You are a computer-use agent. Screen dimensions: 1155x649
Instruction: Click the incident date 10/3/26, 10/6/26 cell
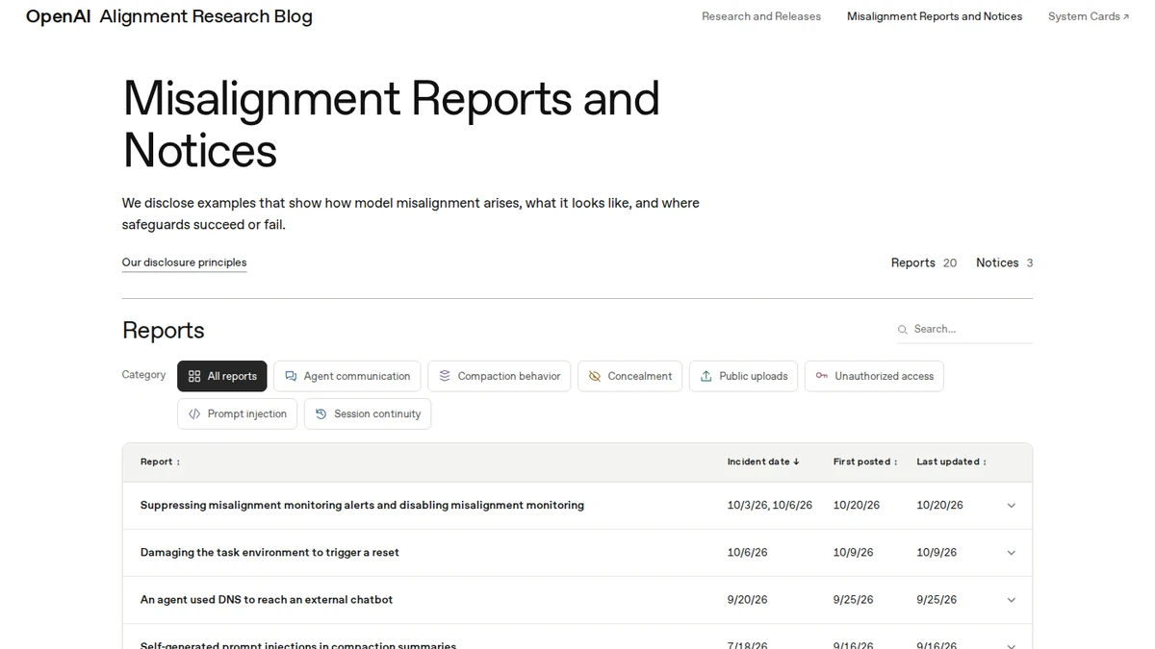pyautogui.click(x=770, y=506)
